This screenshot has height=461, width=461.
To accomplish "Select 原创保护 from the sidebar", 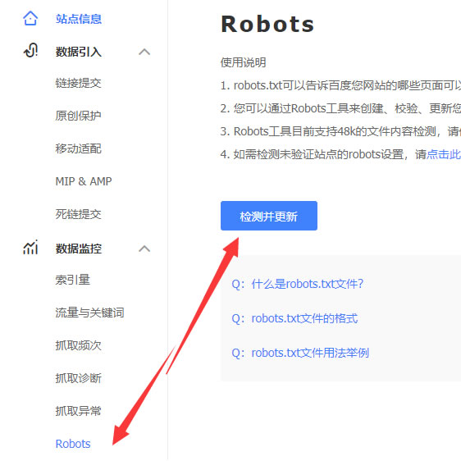I will [78, 116].
